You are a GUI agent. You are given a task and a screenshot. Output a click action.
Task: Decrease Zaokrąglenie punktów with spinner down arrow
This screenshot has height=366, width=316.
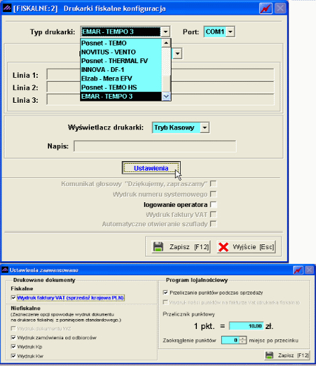point(243,342)
